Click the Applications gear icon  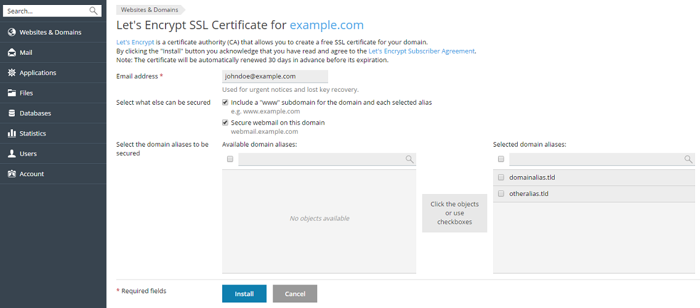click(12, 73)
